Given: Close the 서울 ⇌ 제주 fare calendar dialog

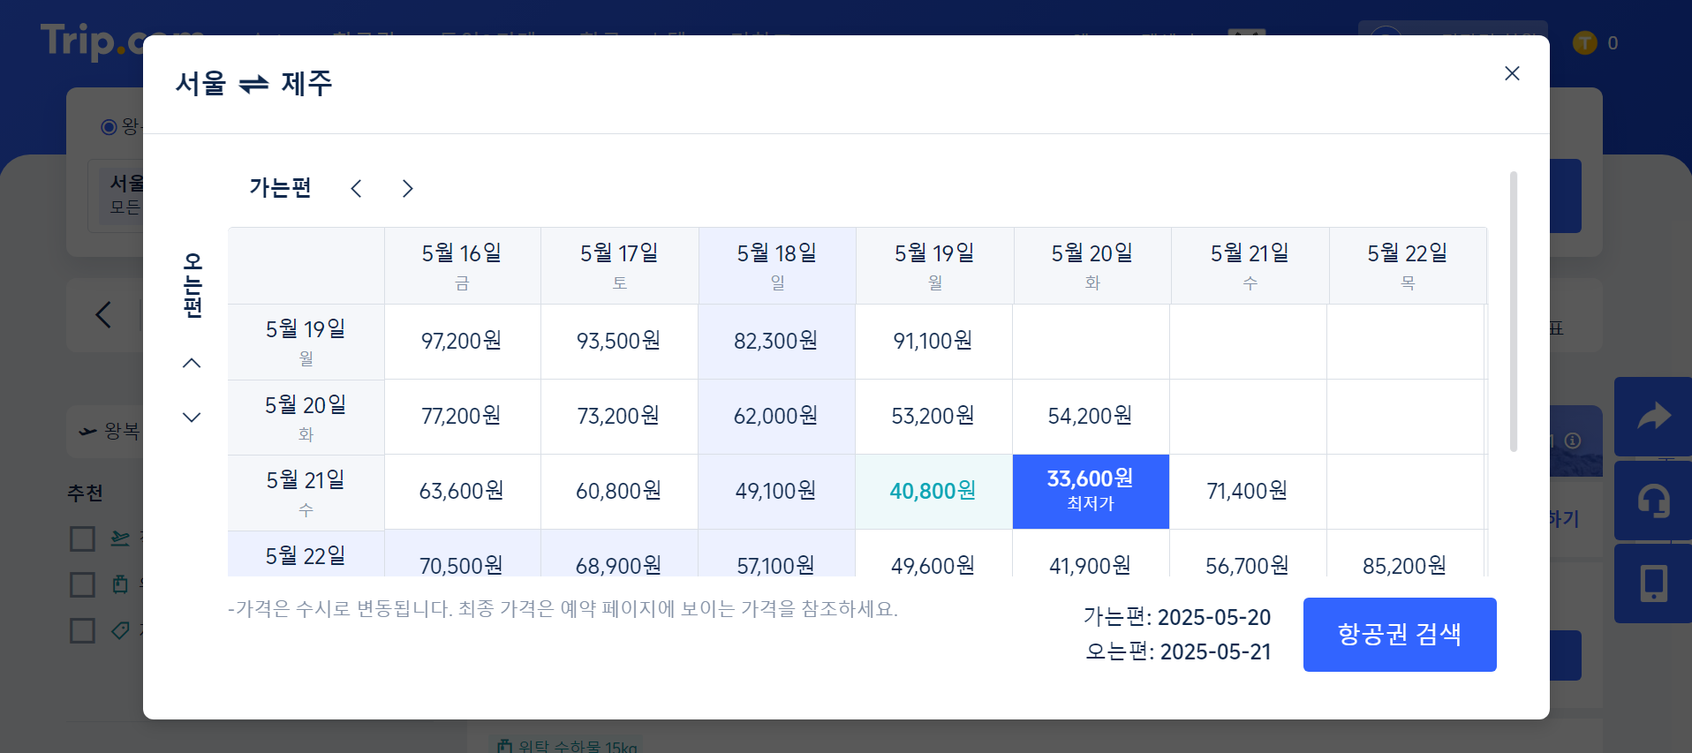Looking at the screenshot, I should [x=1512, y=73].
